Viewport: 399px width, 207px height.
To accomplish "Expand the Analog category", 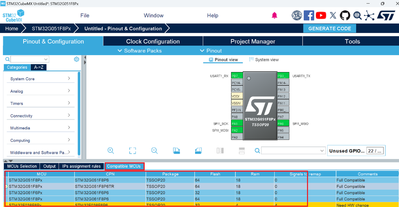I will tap(40, 91).
